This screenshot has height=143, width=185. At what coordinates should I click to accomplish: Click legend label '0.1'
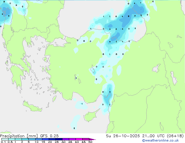(3, 142)
